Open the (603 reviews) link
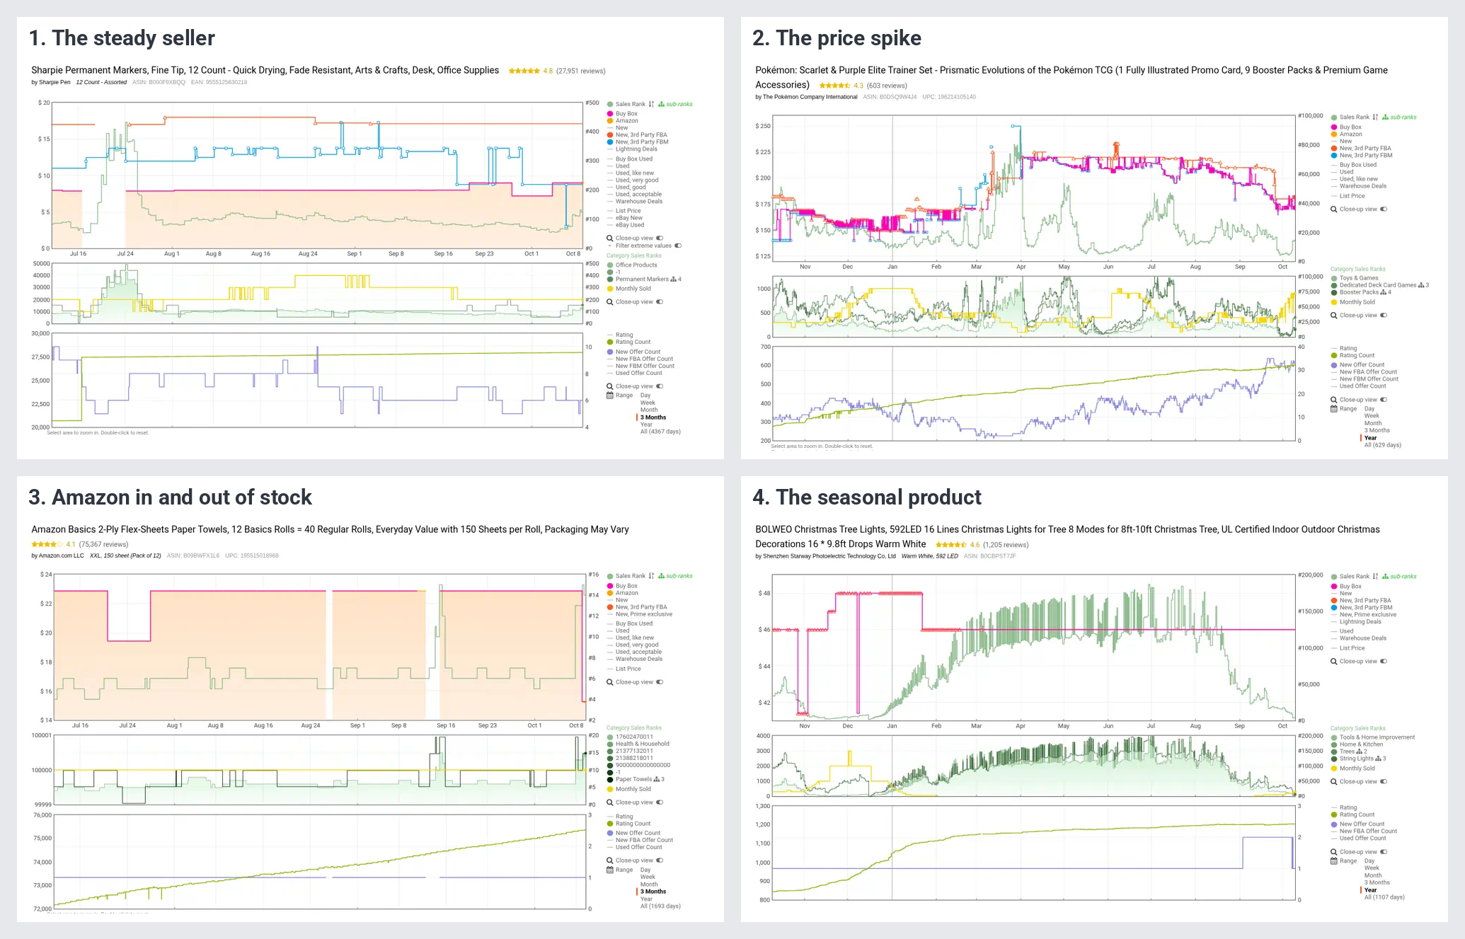 tap(887, 86)
